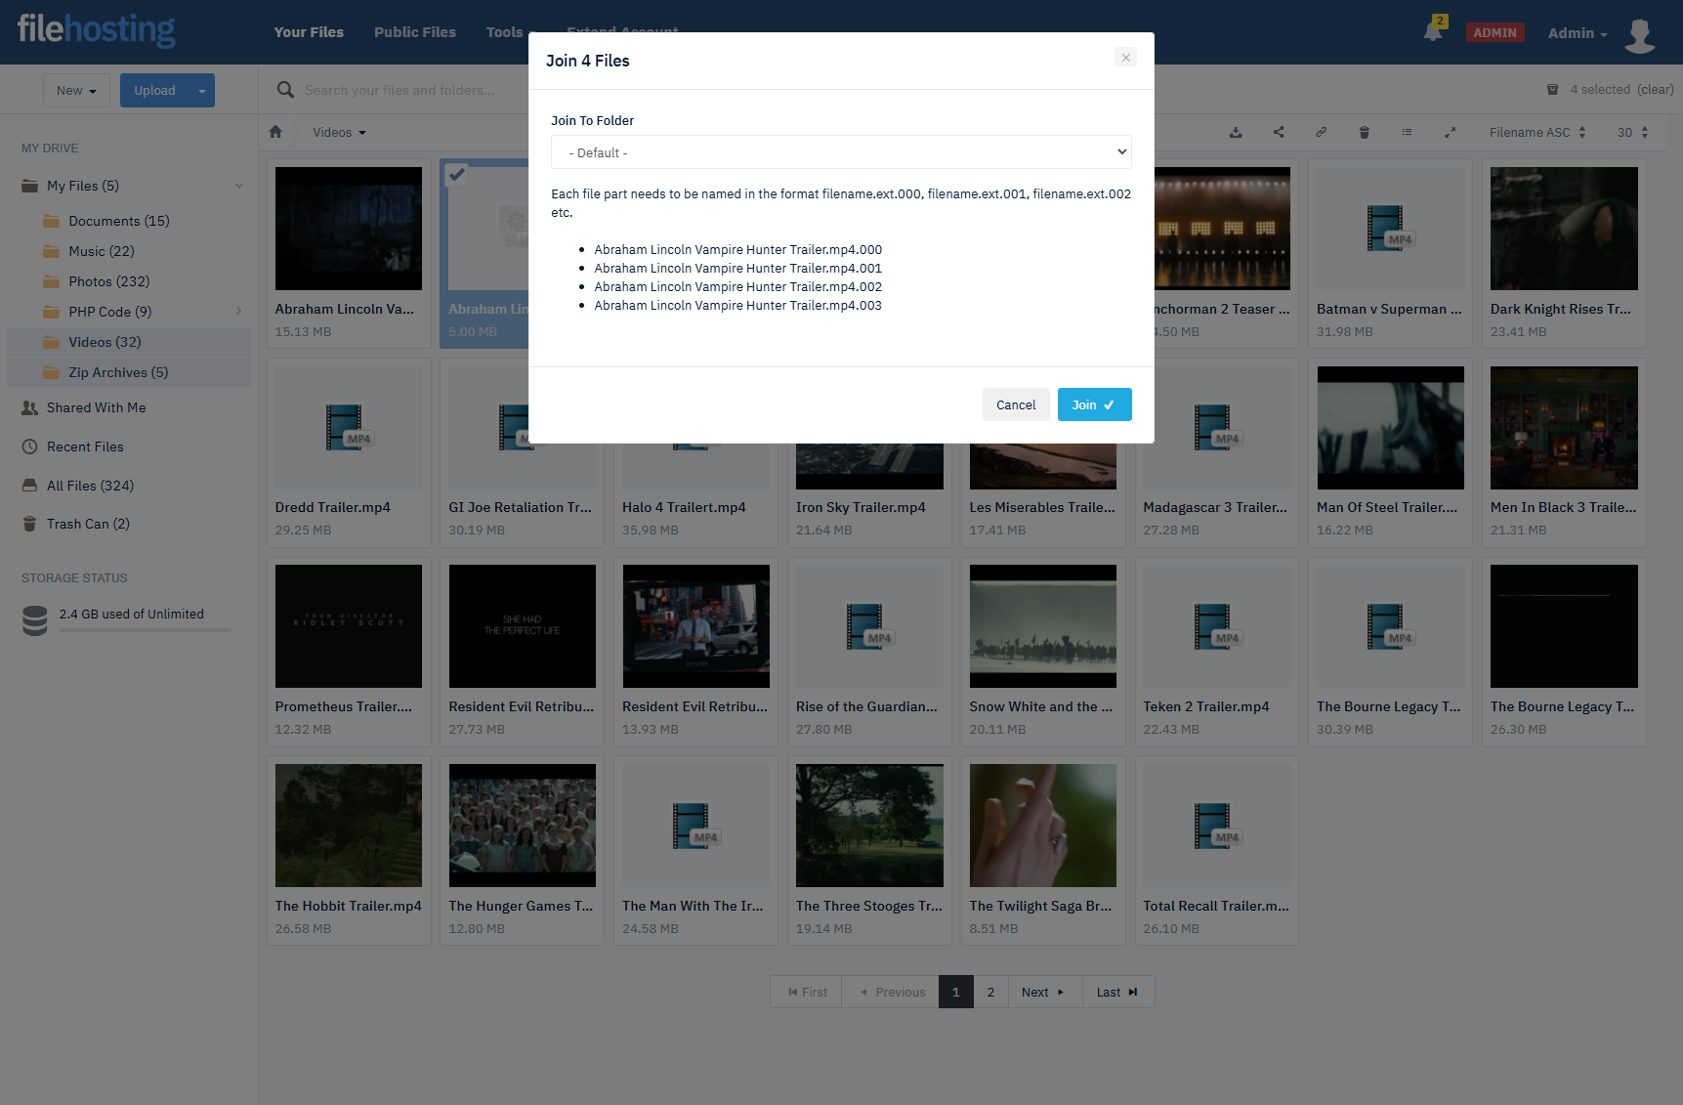The width and height of the screenshot is (1683, 1105).
Task: Open the Public Files menu
Action: [x=414, y=32]
